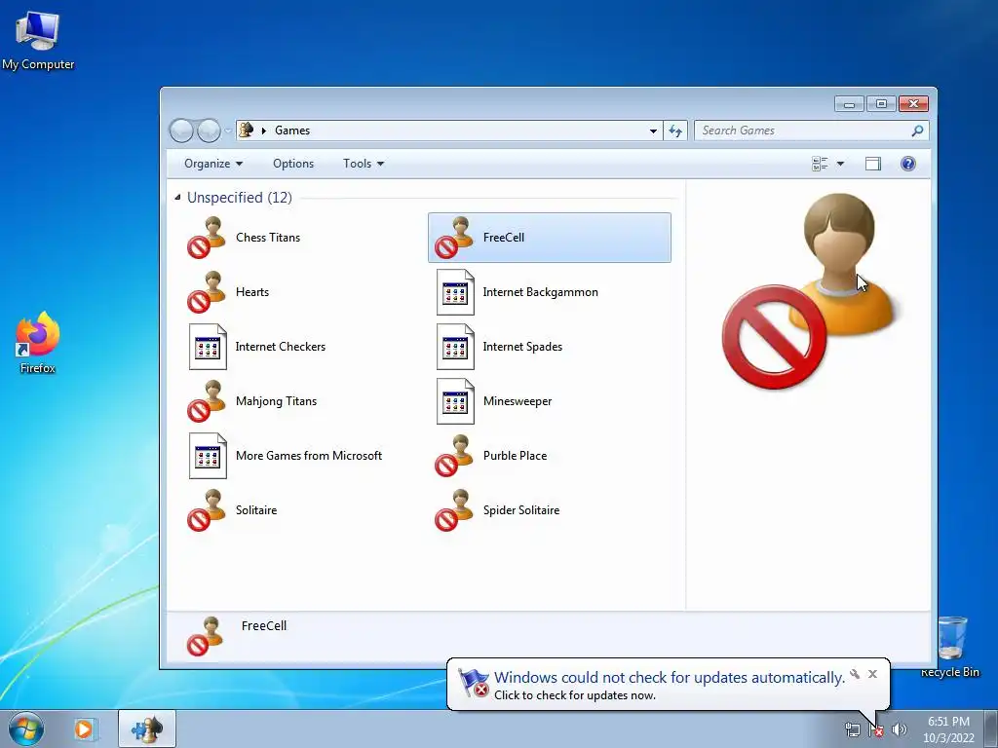Screen dimensions: 998x748
Task: Select the Purble Place icon
Action: tap(454, 456)
